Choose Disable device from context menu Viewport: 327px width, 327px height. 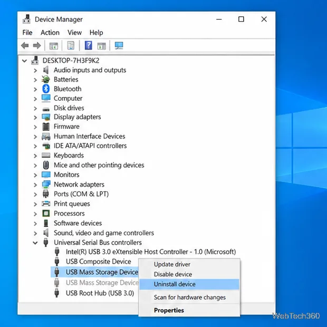(189, 274)
